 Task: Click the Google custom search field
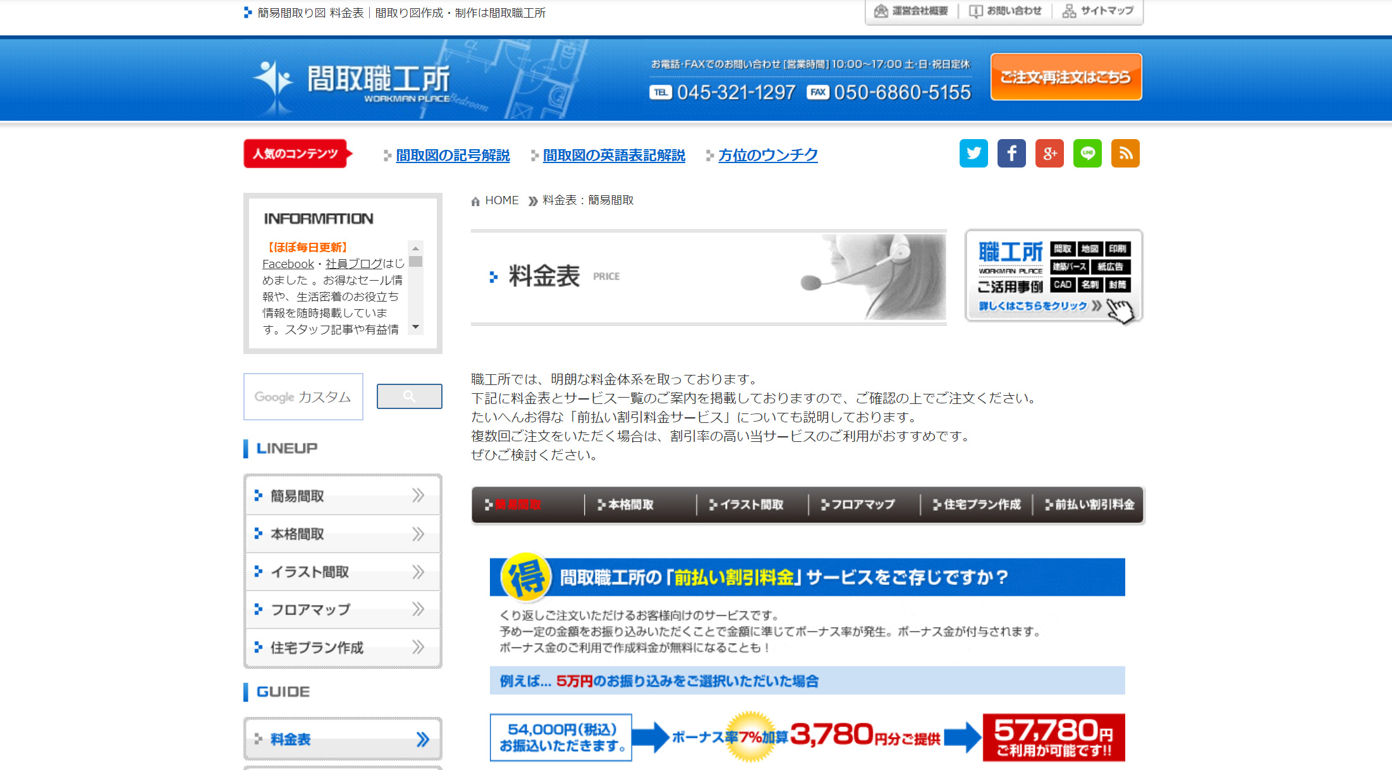coord(303,396)
